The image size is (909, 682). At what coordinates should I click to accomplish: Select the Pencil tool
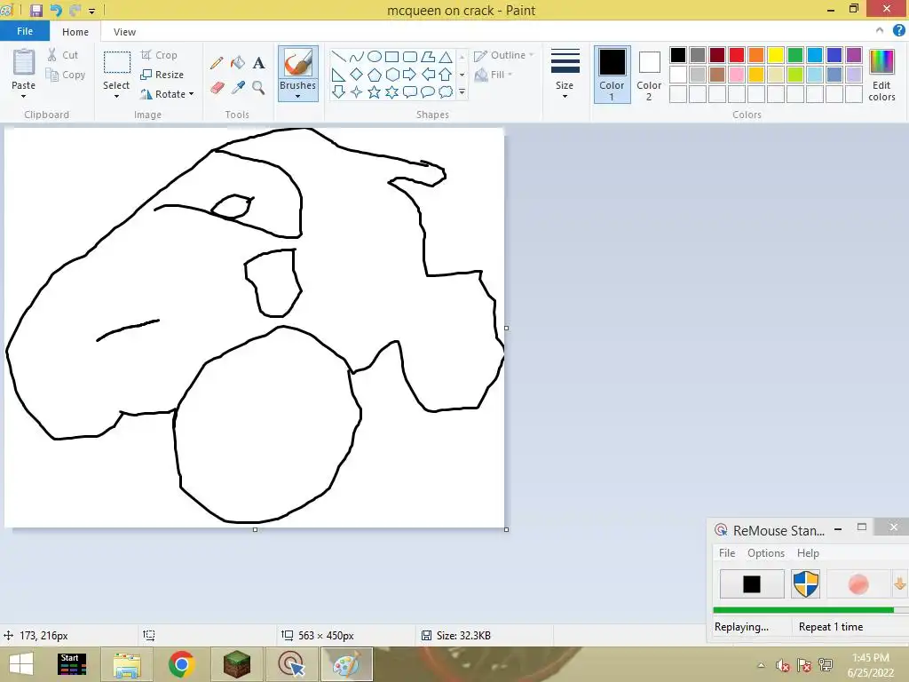pyautogui.click(x=217, y=63)
